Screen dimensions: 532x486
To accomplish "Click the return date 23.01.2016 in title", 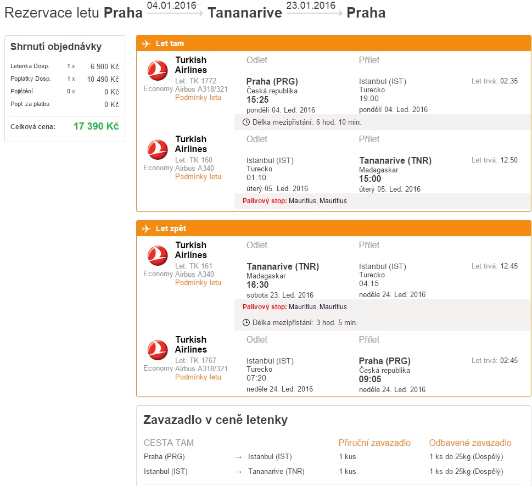I will [x=311, y=5].
